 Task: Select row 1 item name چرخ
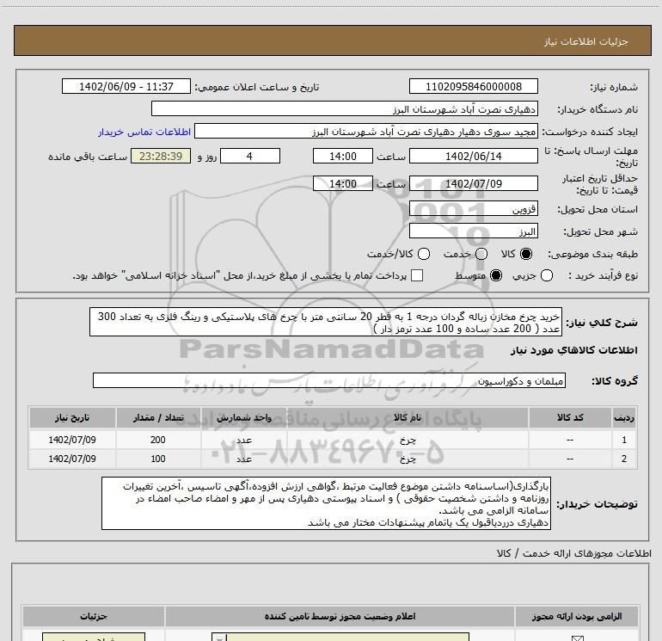(x=408, y=440)
